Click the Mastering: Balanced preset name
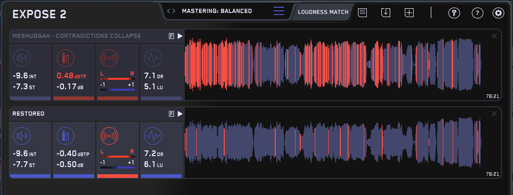513x195 pixels. point(217,11)
